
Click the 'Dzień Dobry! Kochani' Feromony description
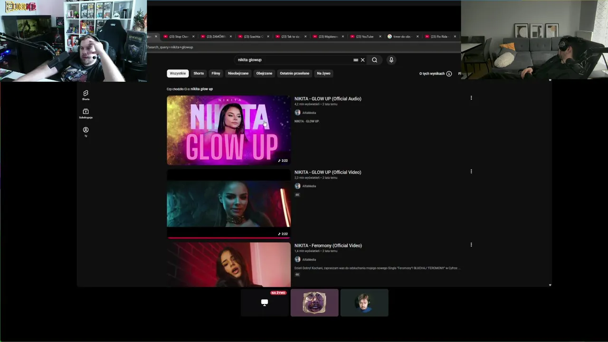(377, 268)
